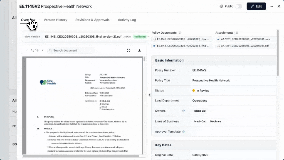This screenshot has height=160, width=284.
Task: Click the Edit button
Action: 256,6
